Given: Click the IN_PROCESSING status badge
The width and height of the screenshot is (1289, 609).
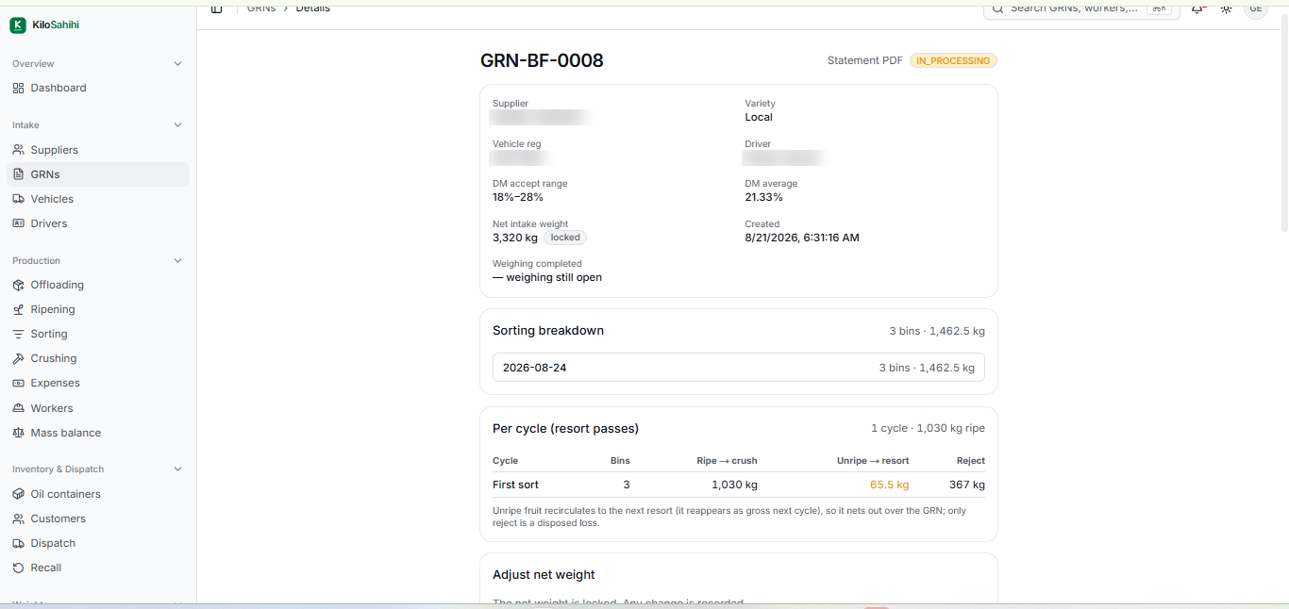Looking at the screenshot, I should click(953, 60).
